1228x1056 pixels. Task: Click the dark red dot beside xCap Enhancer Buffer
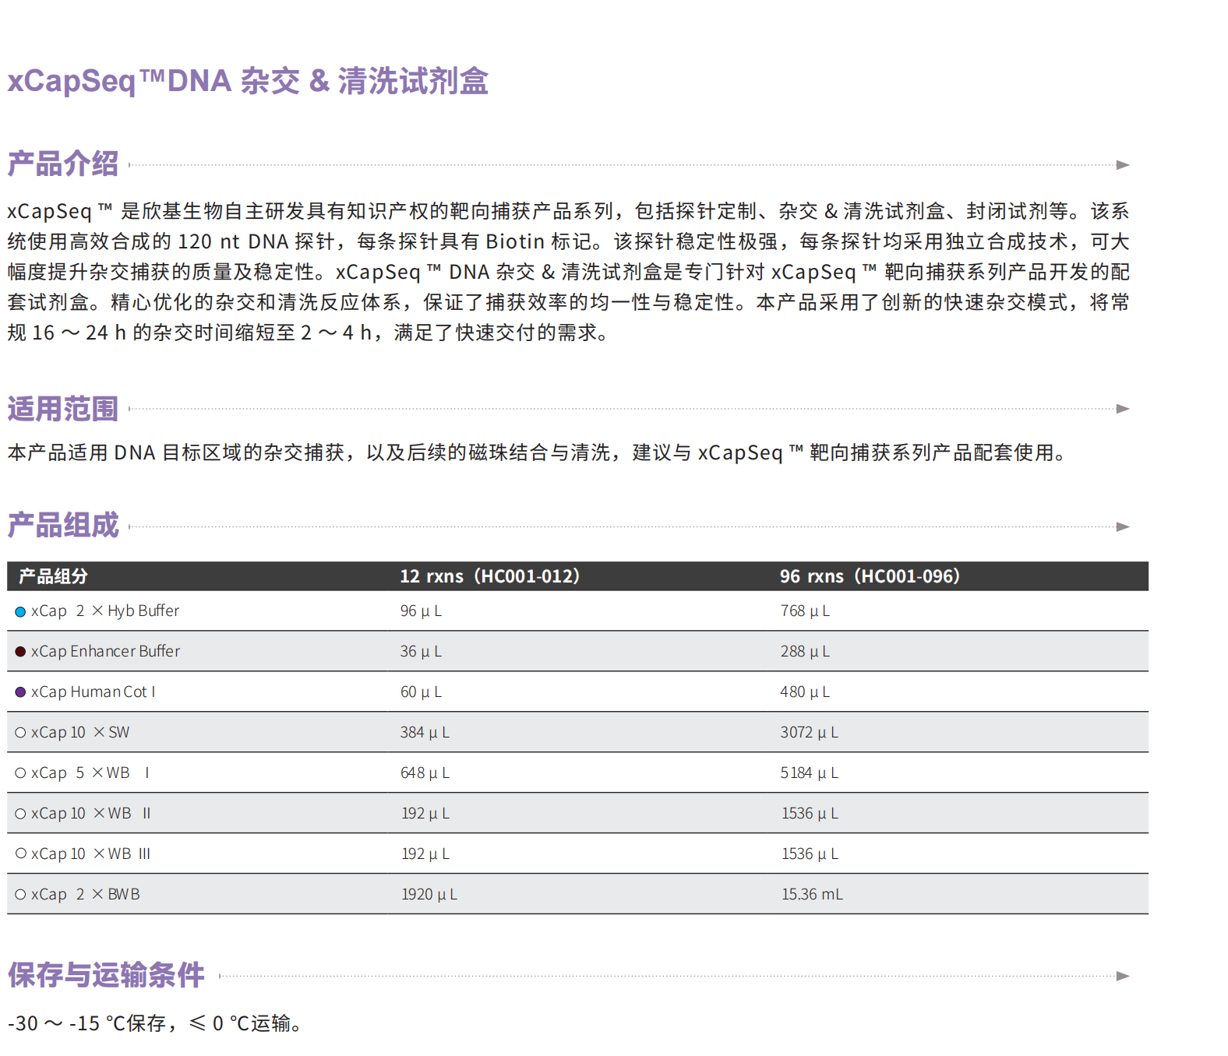click(x=20, y=652)
